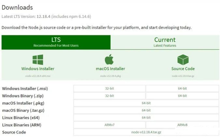Click the macOS Installer (.pkg) row label
This screenshot has width=220, height=137.
[x=23, y=103]
